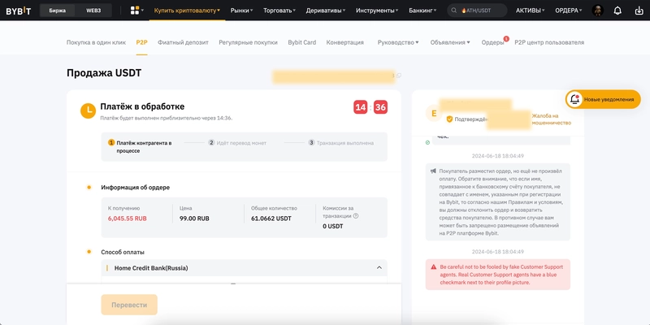650x325 pixels.
Task: Open Инструменты dropdown menu
Action: click(377, 11)
